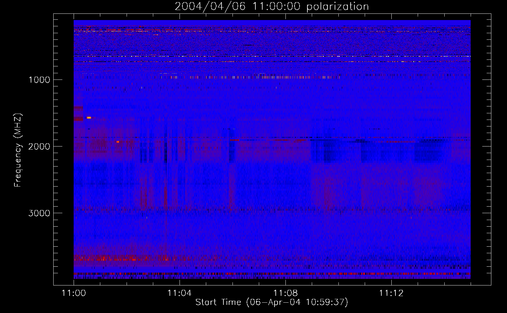The image size is (507, 313).
Task: Click the 11:12 time tick label
Action: 391,293
